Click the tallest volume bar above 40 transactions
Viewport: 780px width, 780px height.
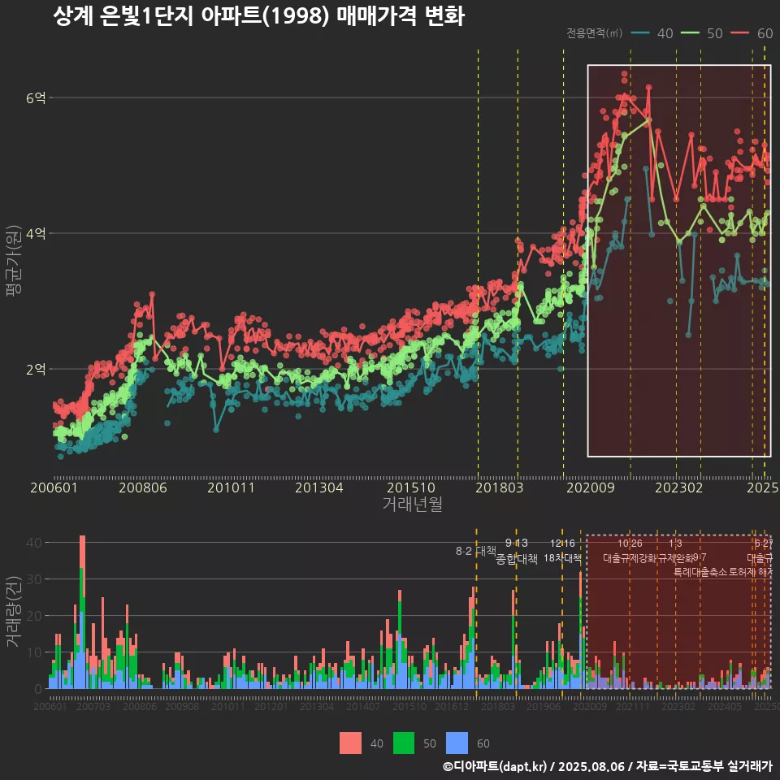(x=83, y=612)
